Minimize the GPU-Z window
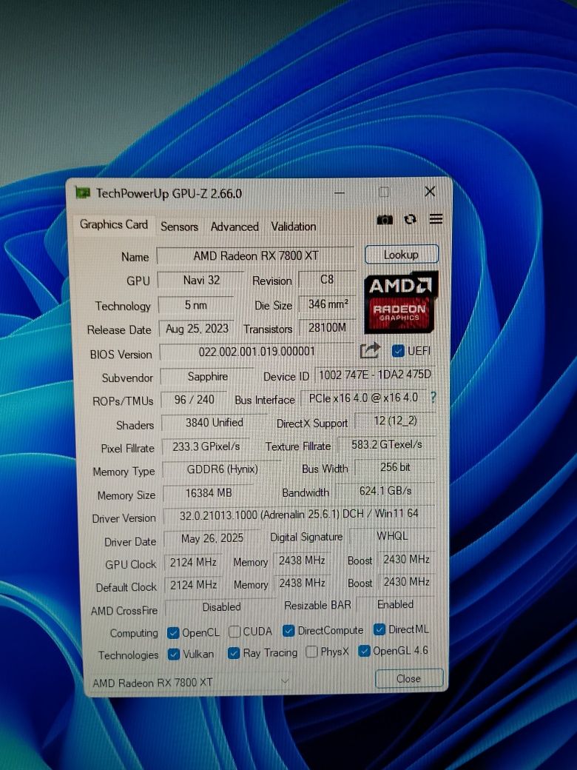Viewport: 577px width, 770px height. click(339, 192)
